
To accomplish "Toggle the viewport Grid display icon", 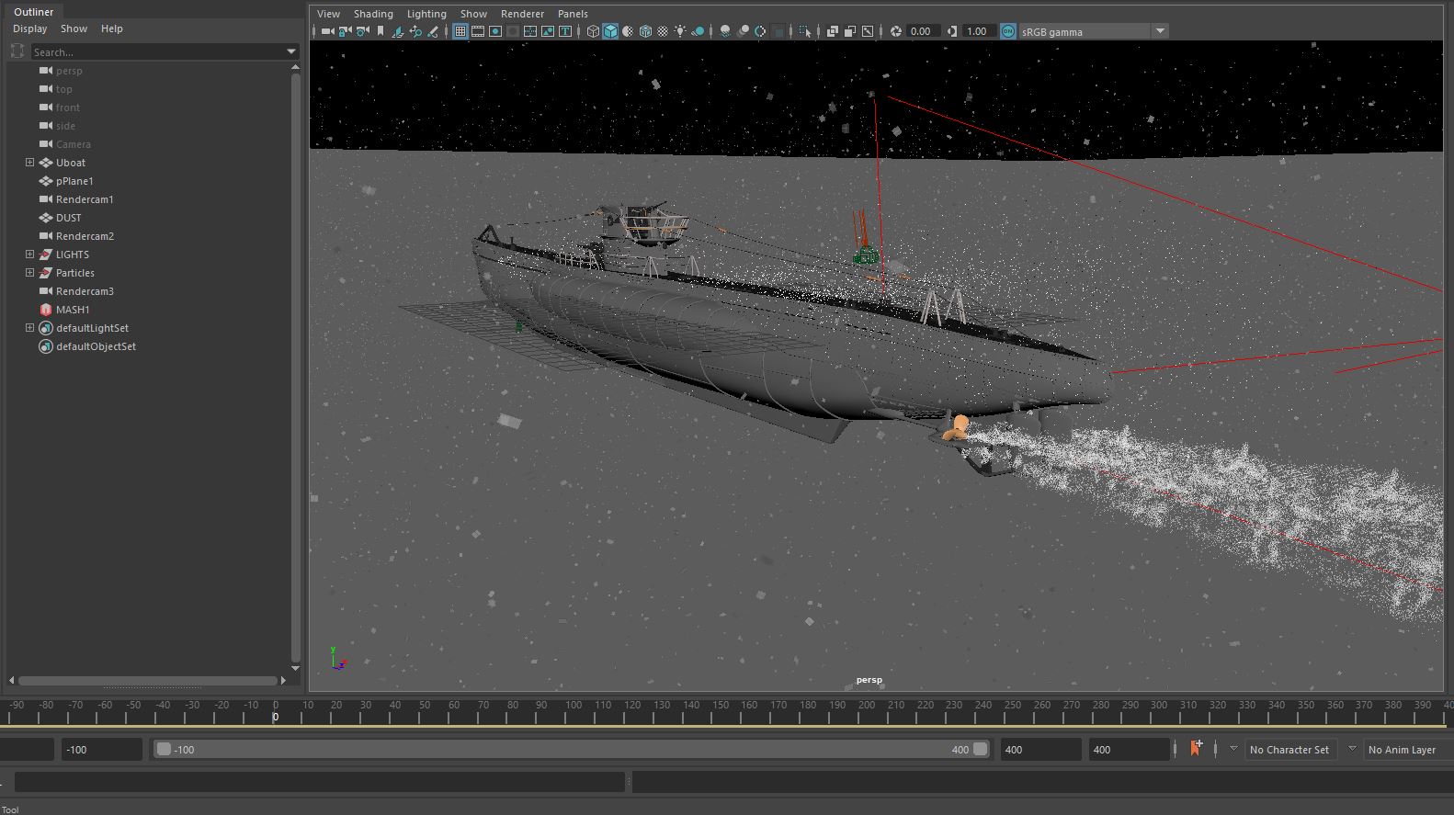I will pyautogui.click(x=460, y=31).
